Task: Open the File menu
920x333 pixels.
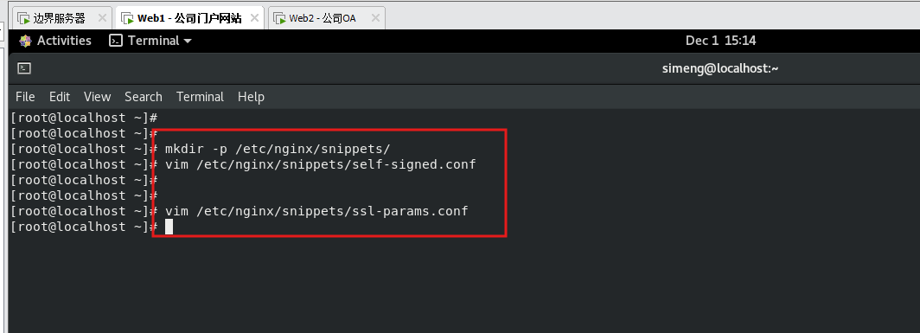Action: [x=25, y=96]
